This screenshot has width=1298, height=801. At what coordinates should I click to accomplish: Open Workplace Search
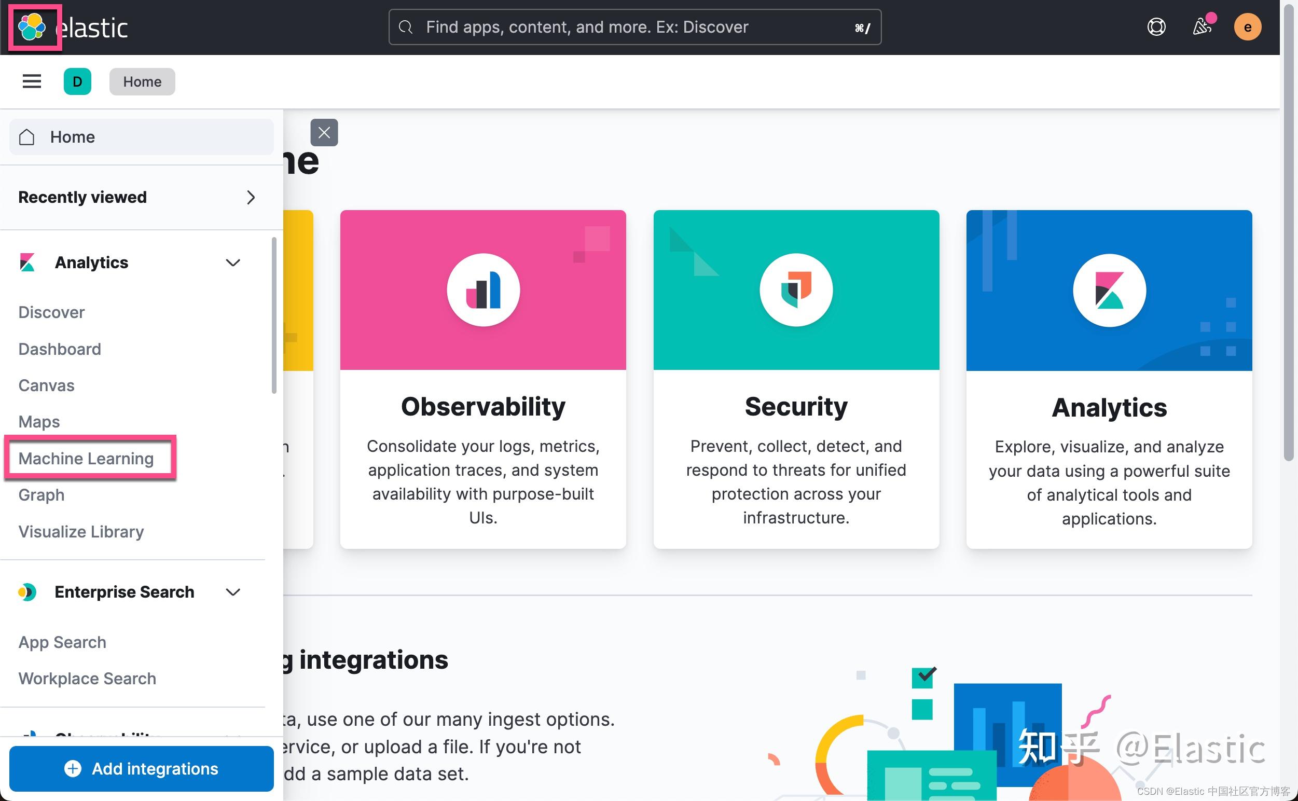coord(87,678)
